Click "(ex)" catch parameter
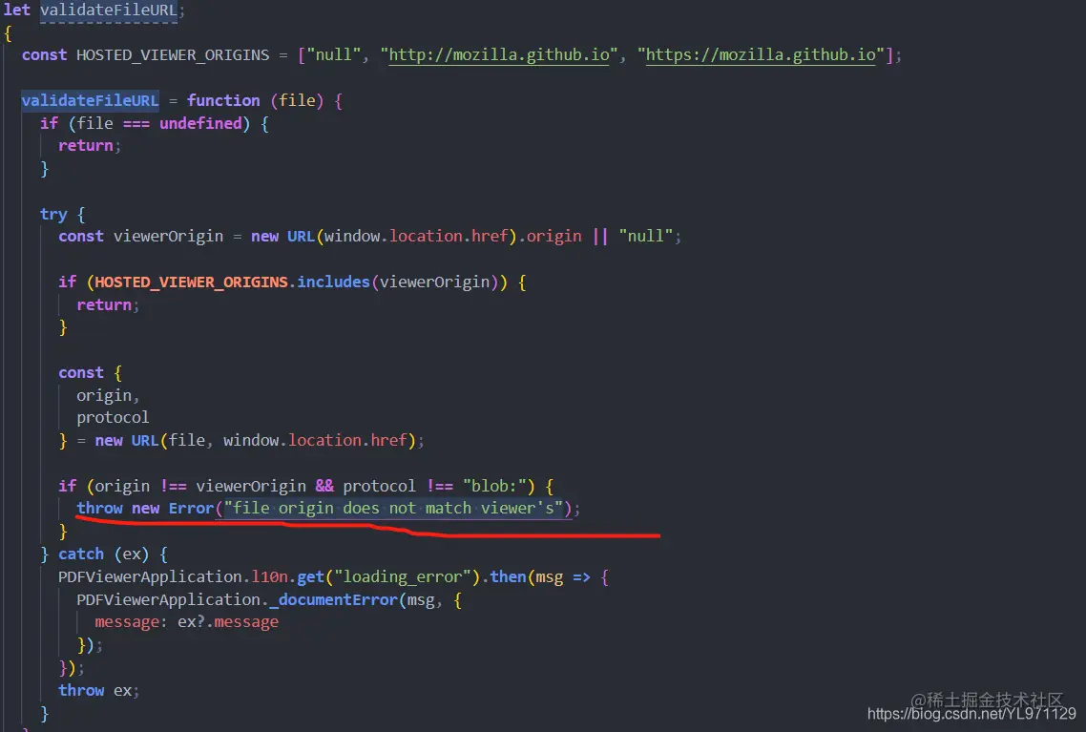 (x=132, y=554)
